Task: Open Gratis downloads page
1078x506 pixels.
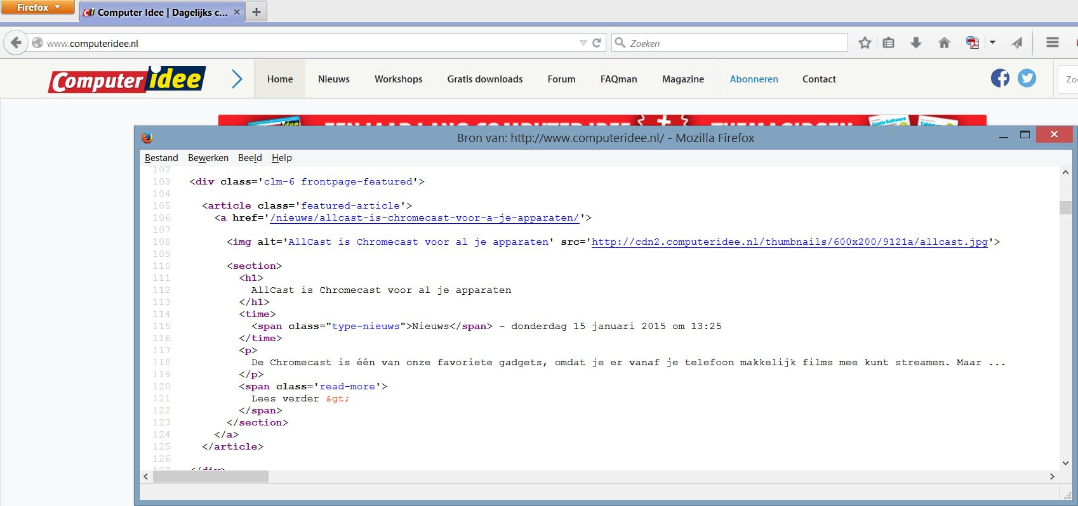Action: (485, 79)
